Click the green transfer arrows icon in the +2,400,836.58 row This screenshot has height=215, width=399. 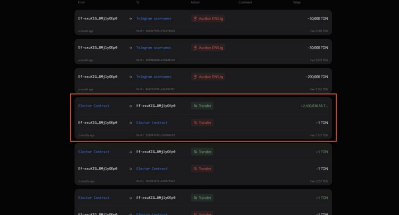coord(195,106)
